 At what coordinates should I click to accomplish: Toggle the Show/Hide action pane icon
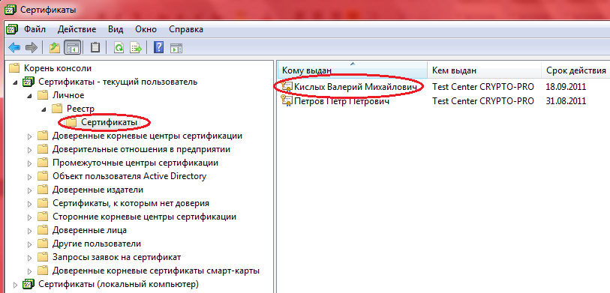point(176,48)
